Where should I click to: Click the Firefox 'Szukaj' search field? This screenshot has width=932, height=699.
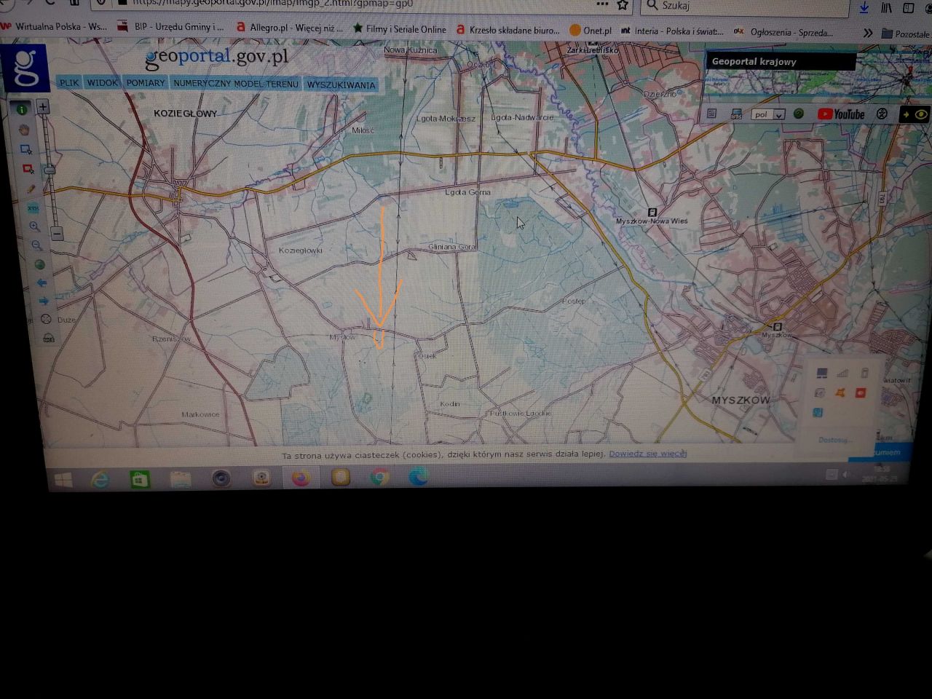tap(746, 6)
